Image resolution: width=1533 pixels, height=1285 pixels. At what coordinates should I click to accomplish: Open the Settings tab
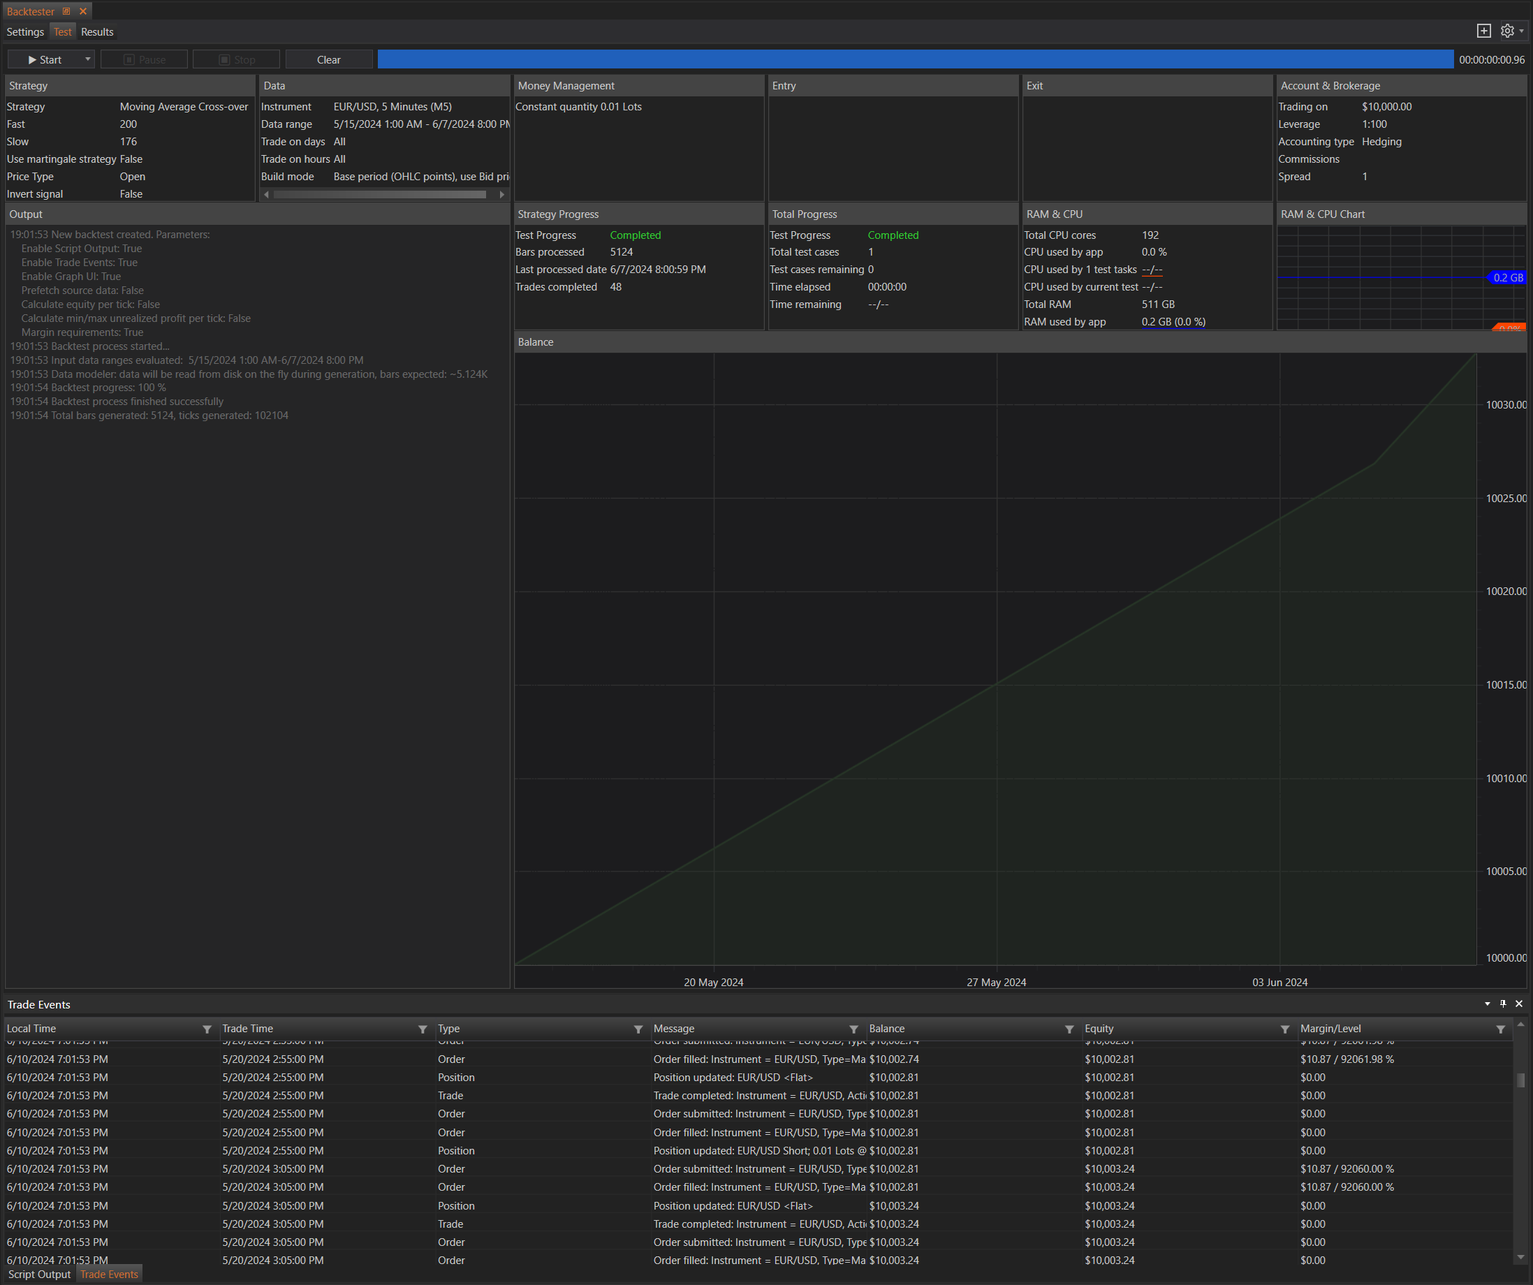[26, 32]
